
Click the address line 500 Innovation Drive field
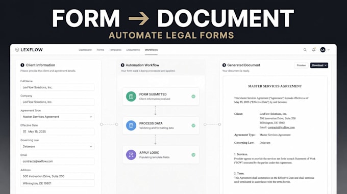(x=57, y=176)
